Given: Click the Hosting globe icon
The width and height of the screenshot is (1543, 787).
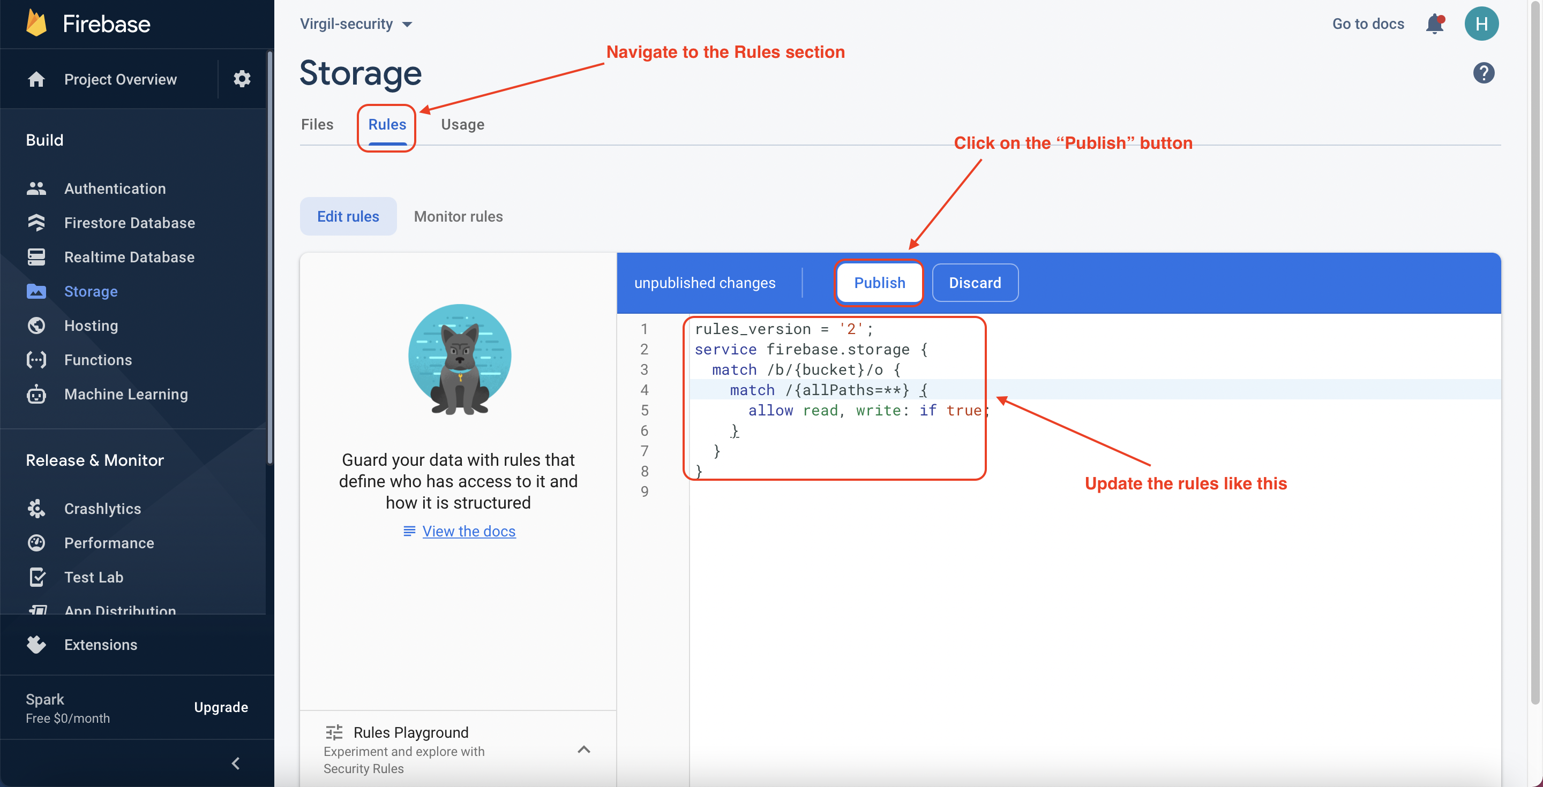Looking at the screenshot, I should pos(36,326).
